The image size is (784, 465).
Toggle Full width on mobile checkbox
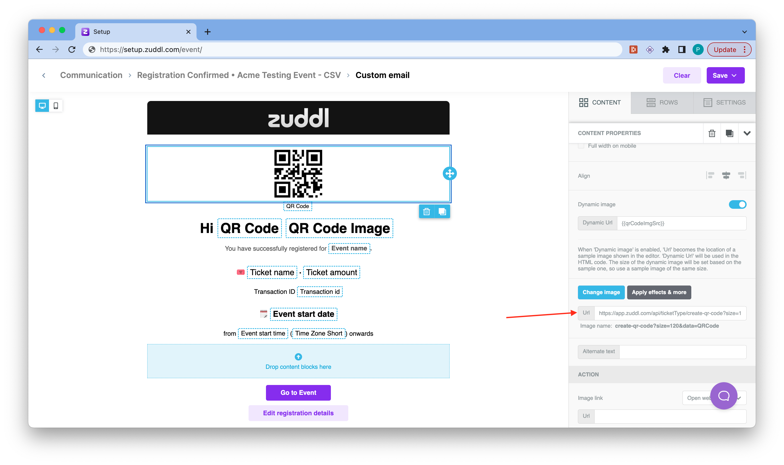click(x=581, y=145)
